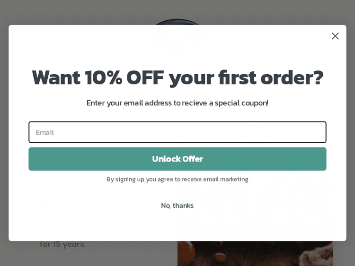The width and height of the screenshot is (355, 266).
Task: Click "By signing up" in the fine print
Action: pos(125,179)
